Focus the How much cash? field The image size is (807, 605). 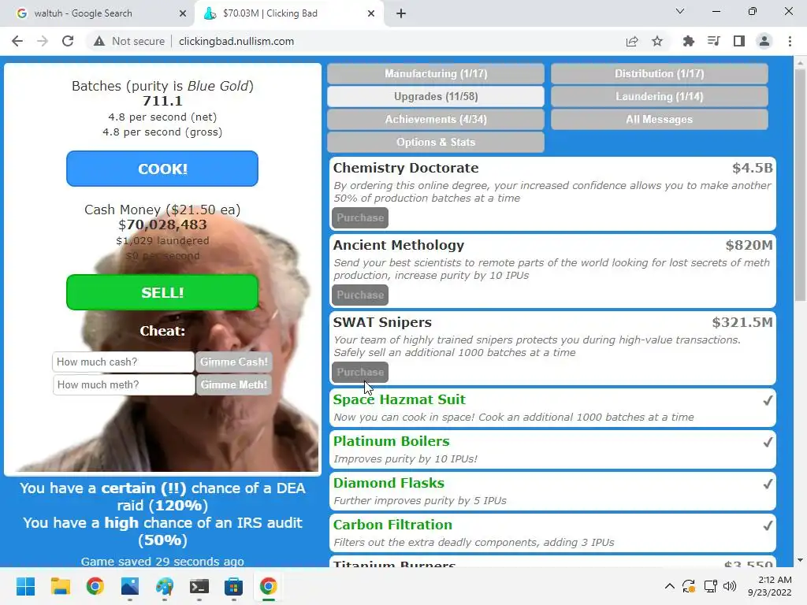123,362
